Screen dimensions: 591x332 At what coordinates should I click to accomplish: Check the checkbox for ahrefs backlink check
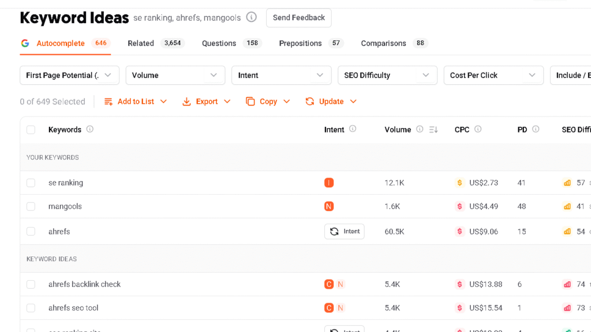pos(31,284)
